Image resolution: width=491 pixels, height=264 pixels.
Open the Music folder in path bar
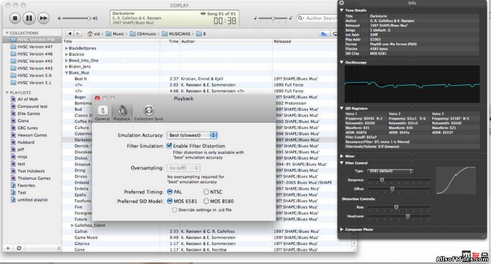[x=115, y=34]
